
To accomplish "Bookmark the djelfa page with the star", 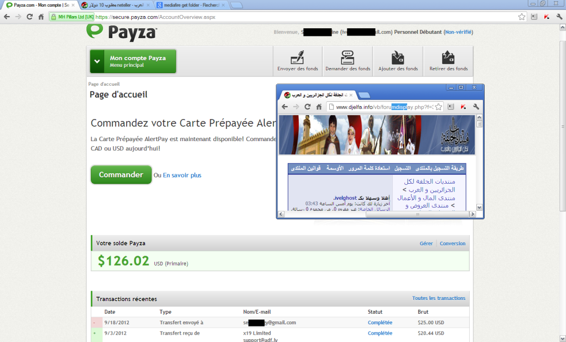I will pyautogui.click(x=438, y=107).
